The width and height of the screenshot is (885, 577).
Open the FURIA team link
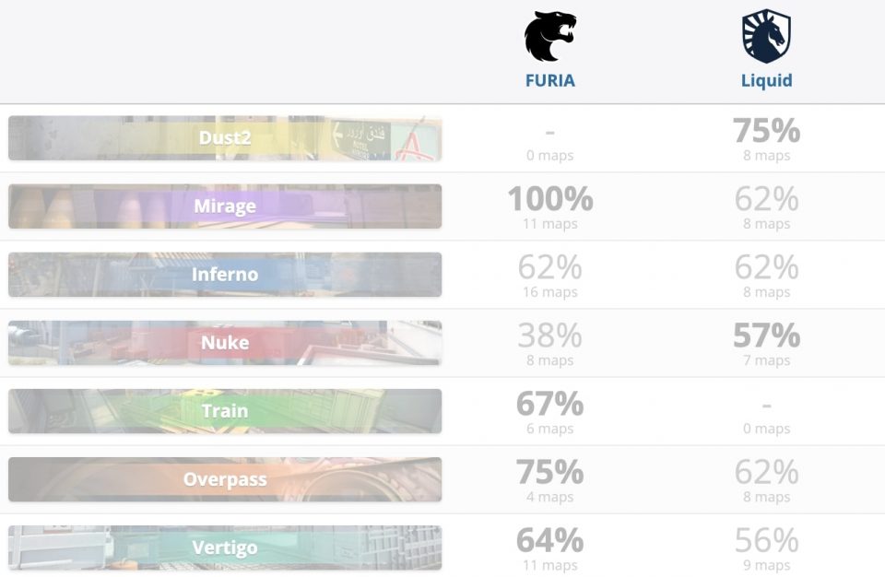point(549,80)
